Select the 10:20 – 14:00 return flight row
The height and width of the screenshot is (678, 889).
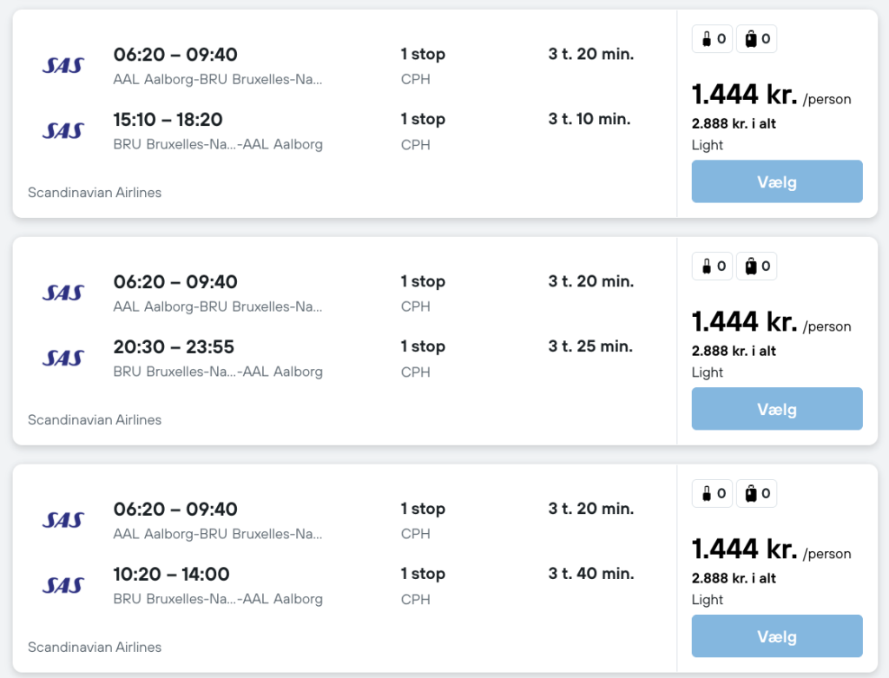click(x=171, y=575)
